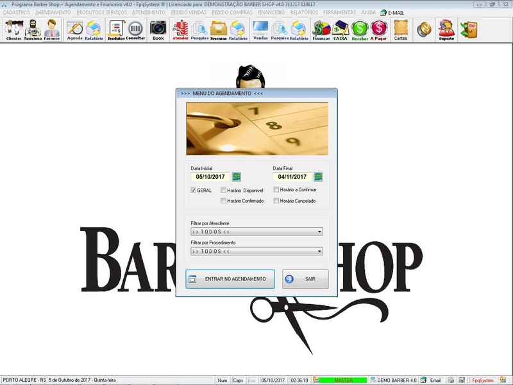Open the Vendas monitor icon

click(x=260, y=30)
